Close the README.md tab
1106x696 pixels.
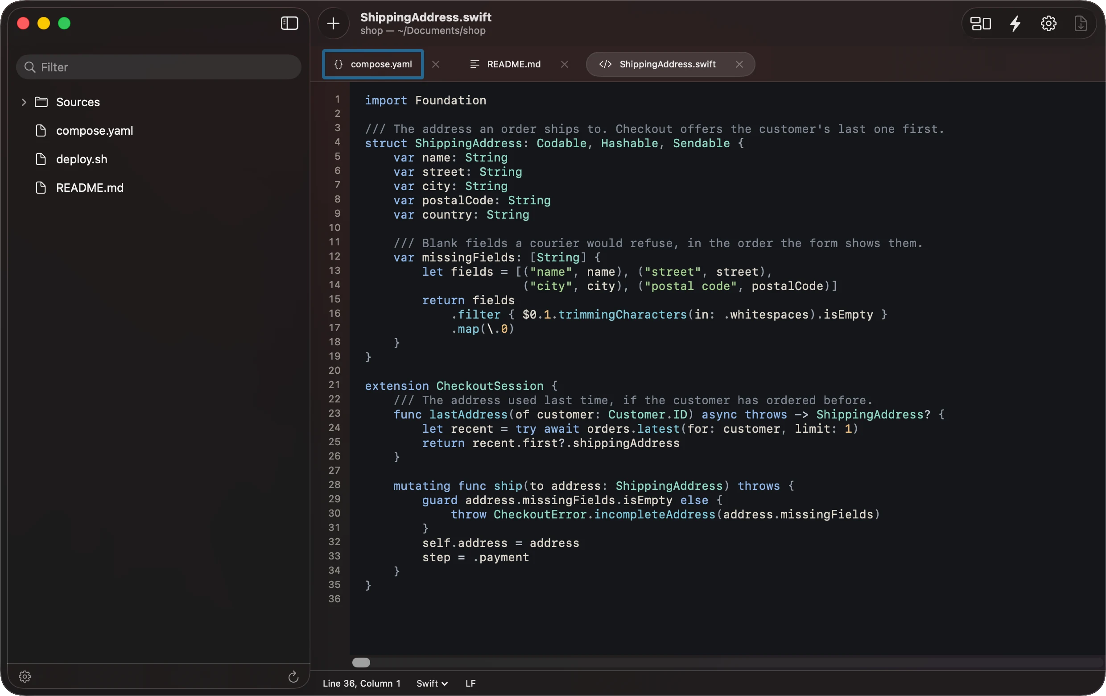pos(565,64)
